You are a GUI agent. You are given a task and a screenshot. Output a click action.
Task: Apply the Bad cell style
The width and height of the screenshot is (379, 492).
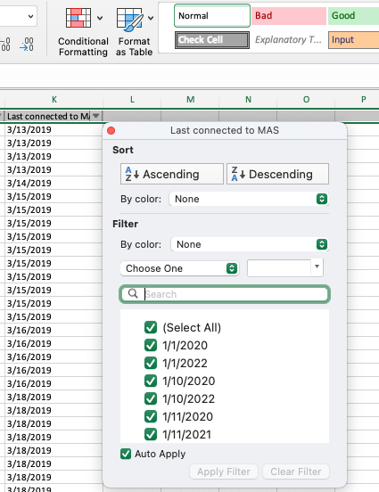(x=289, y=16)
